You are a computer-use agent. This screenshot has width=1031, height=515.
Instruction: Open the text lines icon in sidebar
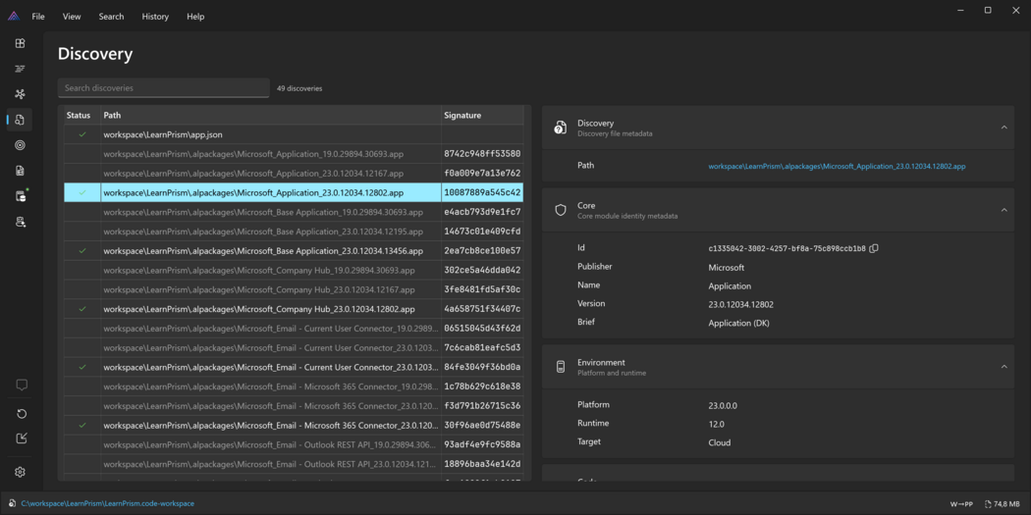pos(20,69)
